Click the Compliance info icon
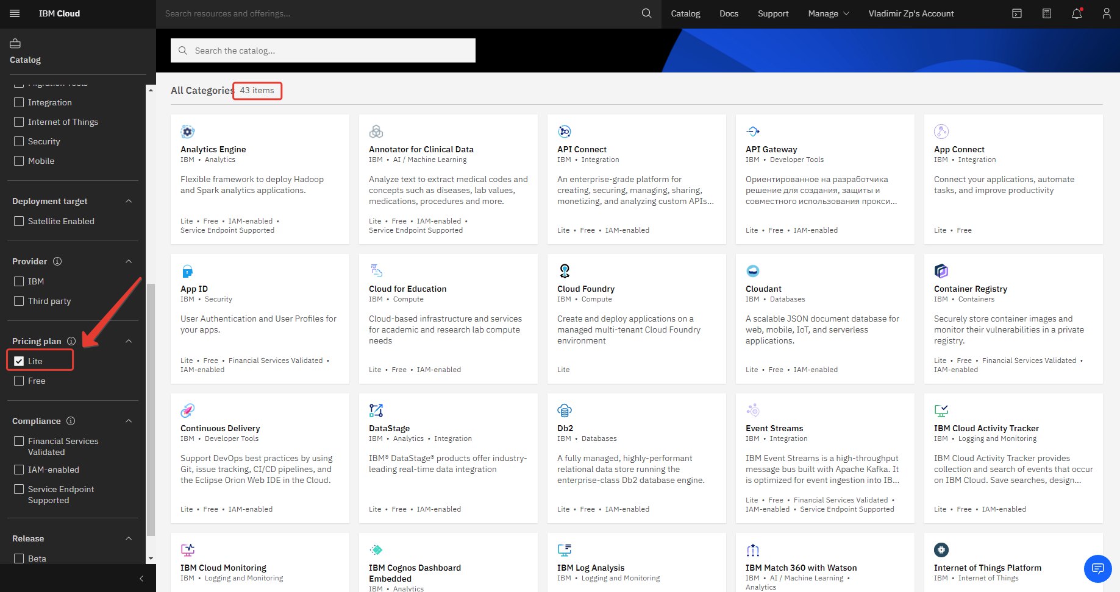The width and height of the screenshot is (1120, 592). point(71,421)
